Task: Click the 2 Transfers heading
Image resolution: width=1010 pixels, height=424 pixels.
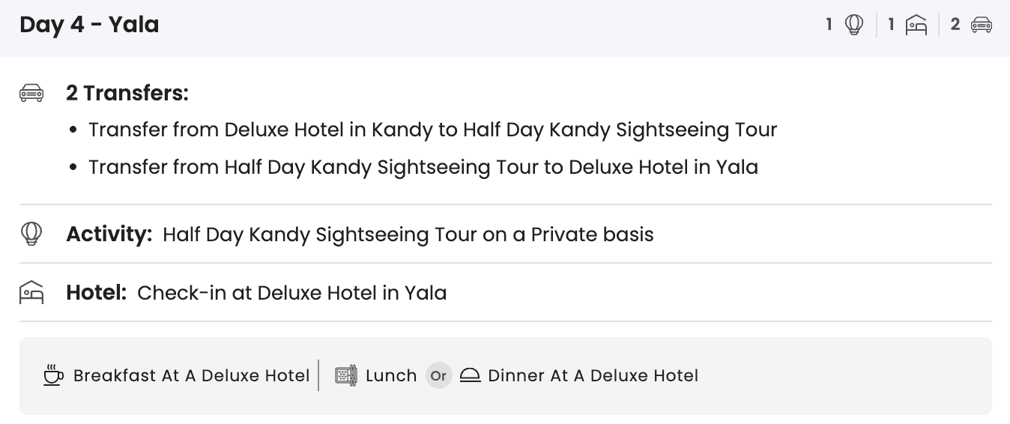Action: click(x=127, y=93)
